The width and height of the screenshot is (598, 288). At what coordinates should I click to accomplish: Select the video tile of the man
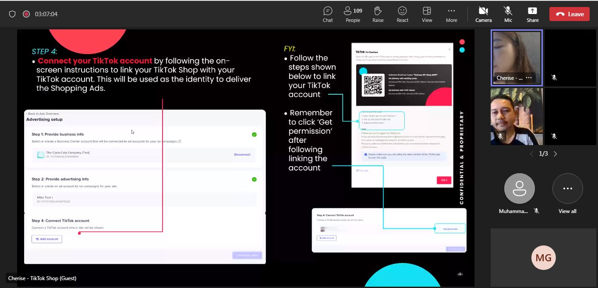point(517,117)
